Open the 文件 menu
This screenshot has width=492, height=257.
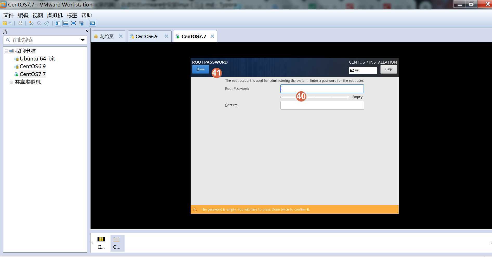click(9, 15)
